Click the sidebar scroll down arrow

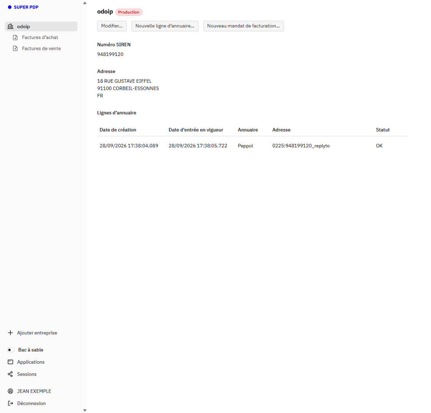click(85, 410)
